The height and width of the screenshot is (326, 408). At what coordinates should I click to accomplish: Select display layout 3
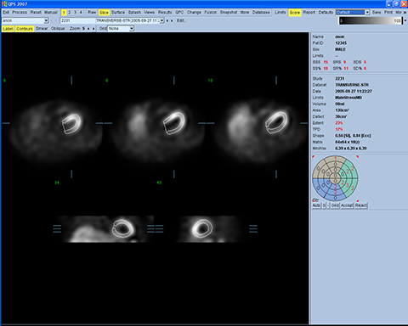(x=75, y=12)
